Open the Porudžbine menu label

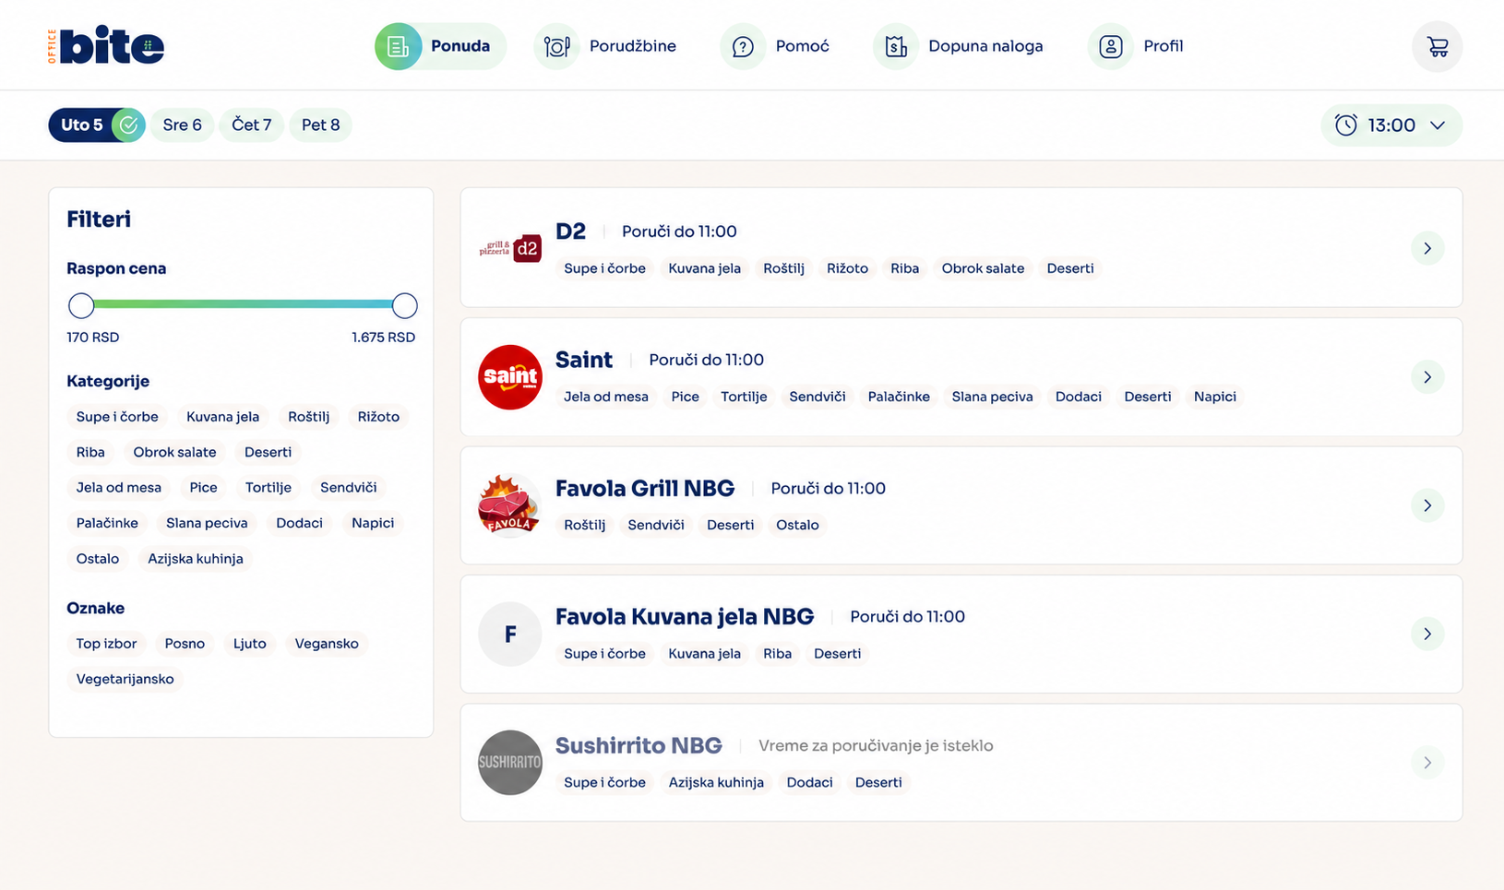point(633,46)
